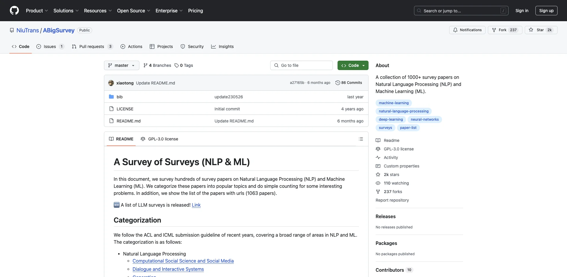Click the Sign up button
567x277 pixels.
pos(546,11)
